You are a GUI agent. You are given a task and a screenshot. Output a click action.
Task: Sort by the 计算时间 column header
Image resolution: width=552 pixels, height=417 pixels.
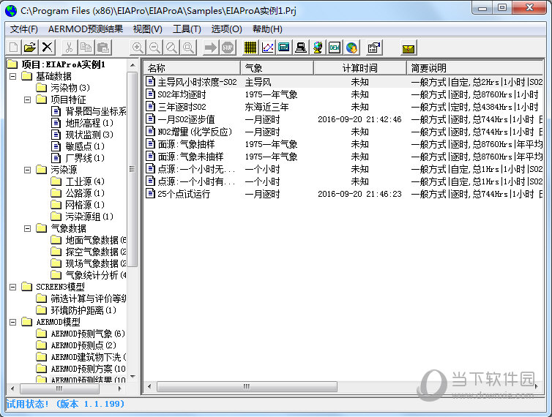click(359, 68)
